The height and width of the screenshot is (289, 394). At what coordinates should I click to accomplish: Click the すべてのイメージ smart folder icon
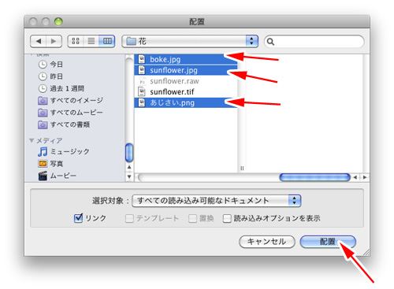coord(43,101)
